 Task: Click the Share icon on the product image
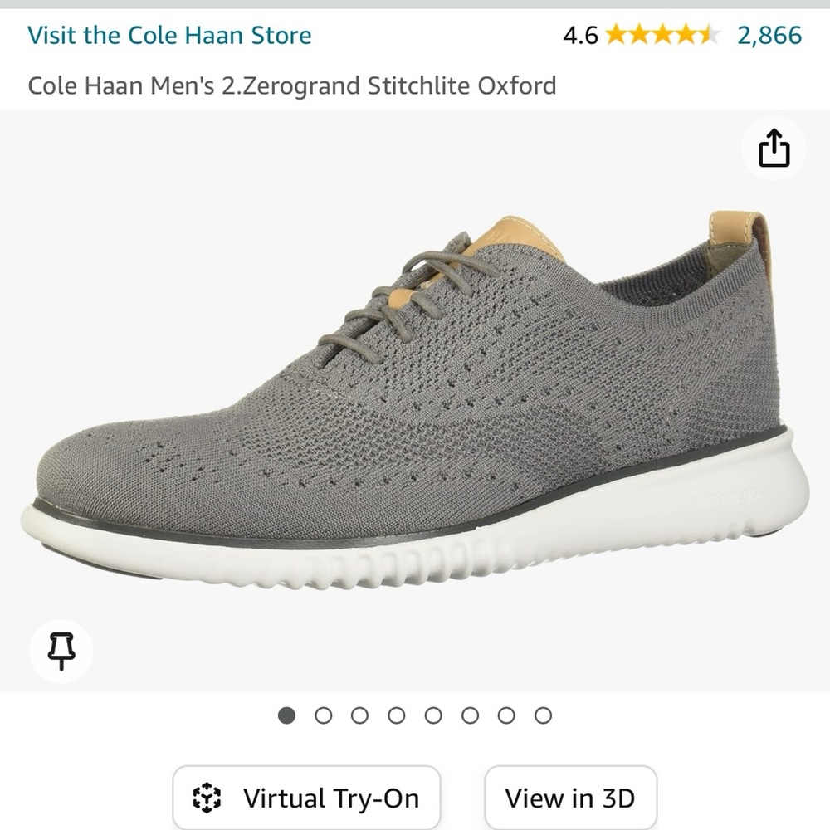(x=774, y=149)
